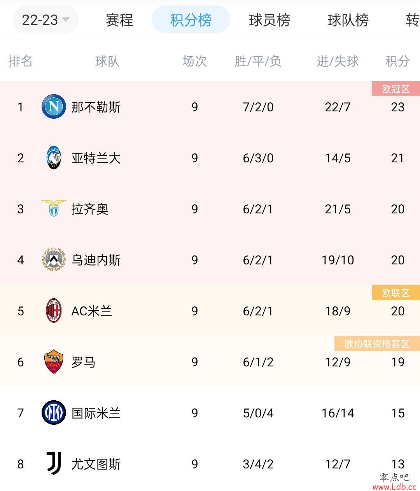Open the Napoli club crest

click(54, 107)
